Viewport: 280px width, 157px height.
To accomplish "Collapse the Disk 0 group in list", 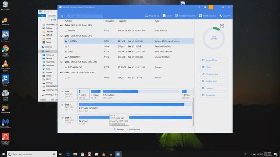I will 62,25.
